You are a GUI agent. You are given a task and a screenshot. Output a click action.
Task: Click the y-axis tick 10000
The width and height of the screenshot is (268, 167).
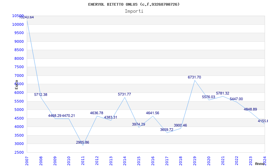click(18, 24)
